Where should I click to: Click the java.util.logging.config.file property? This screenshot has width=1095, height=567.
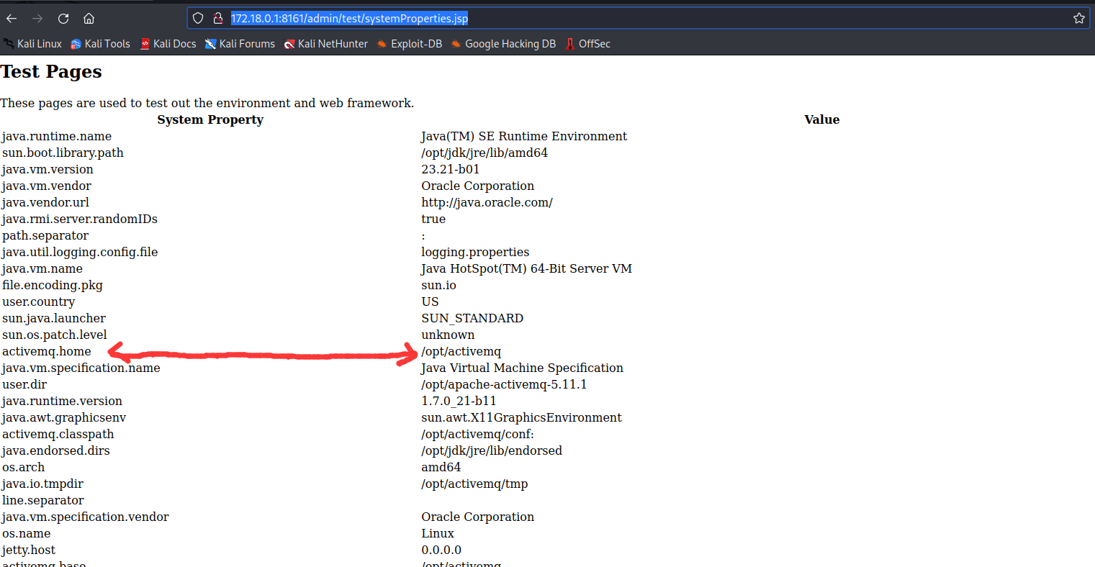[x=80, y=252]
